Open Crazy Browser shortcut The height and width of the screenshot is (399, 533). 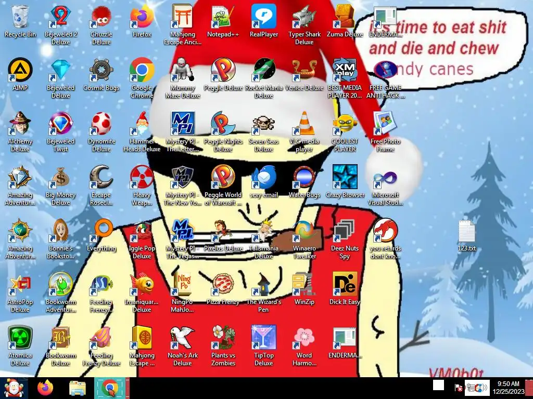[x=345, y=181]
